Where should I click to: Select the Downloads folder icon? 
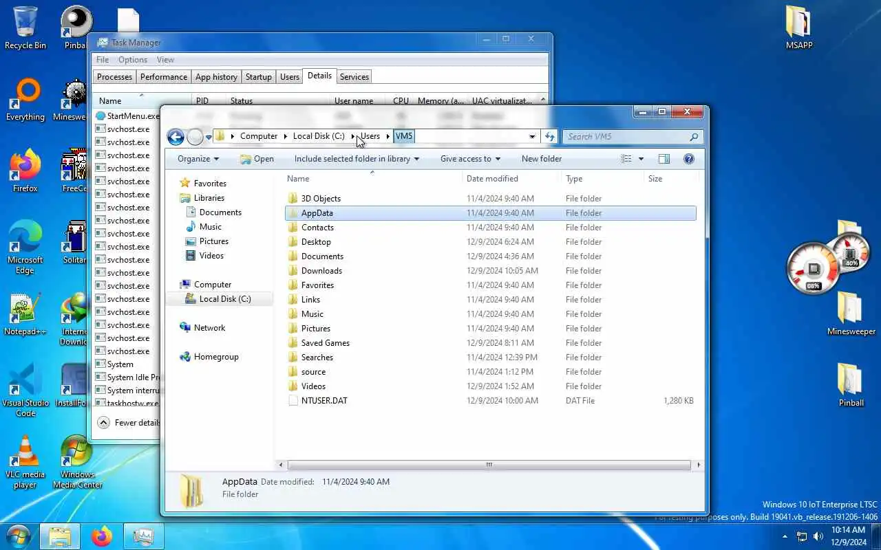click(293, 271)
